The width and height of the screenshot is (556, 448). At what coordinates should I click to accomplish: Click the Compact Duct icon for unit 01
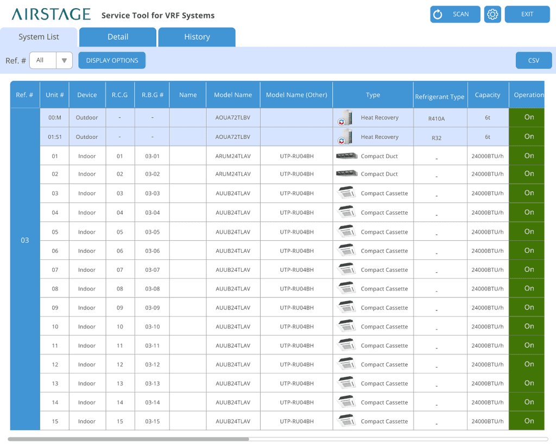pyautogui.click(x=346, y=155)
